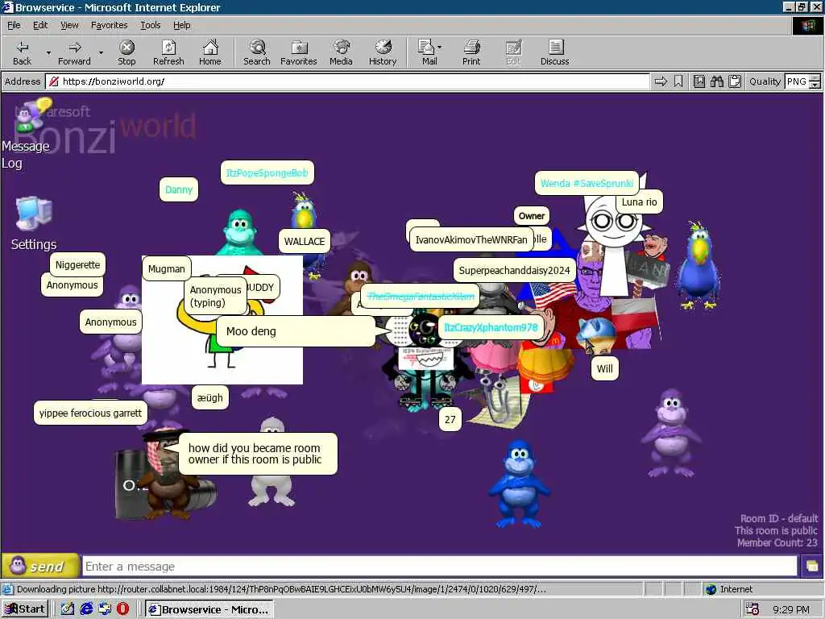Open the File menu

(x=14, y=25)
